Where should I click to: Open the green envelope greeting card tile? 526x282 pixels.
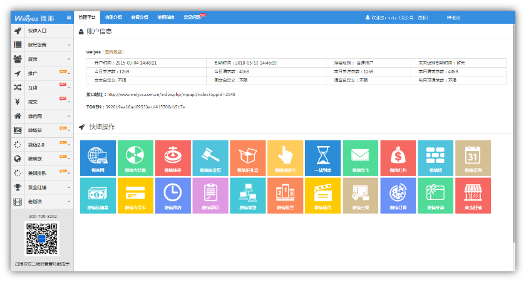pos(361,158)
